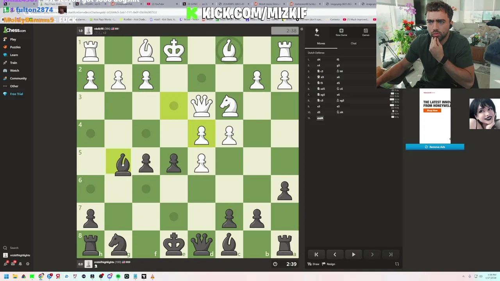The width and height of the screenshot is (500, 281).
Task: Open Learn in the left sidebar
Action: [x=14, y=55]
